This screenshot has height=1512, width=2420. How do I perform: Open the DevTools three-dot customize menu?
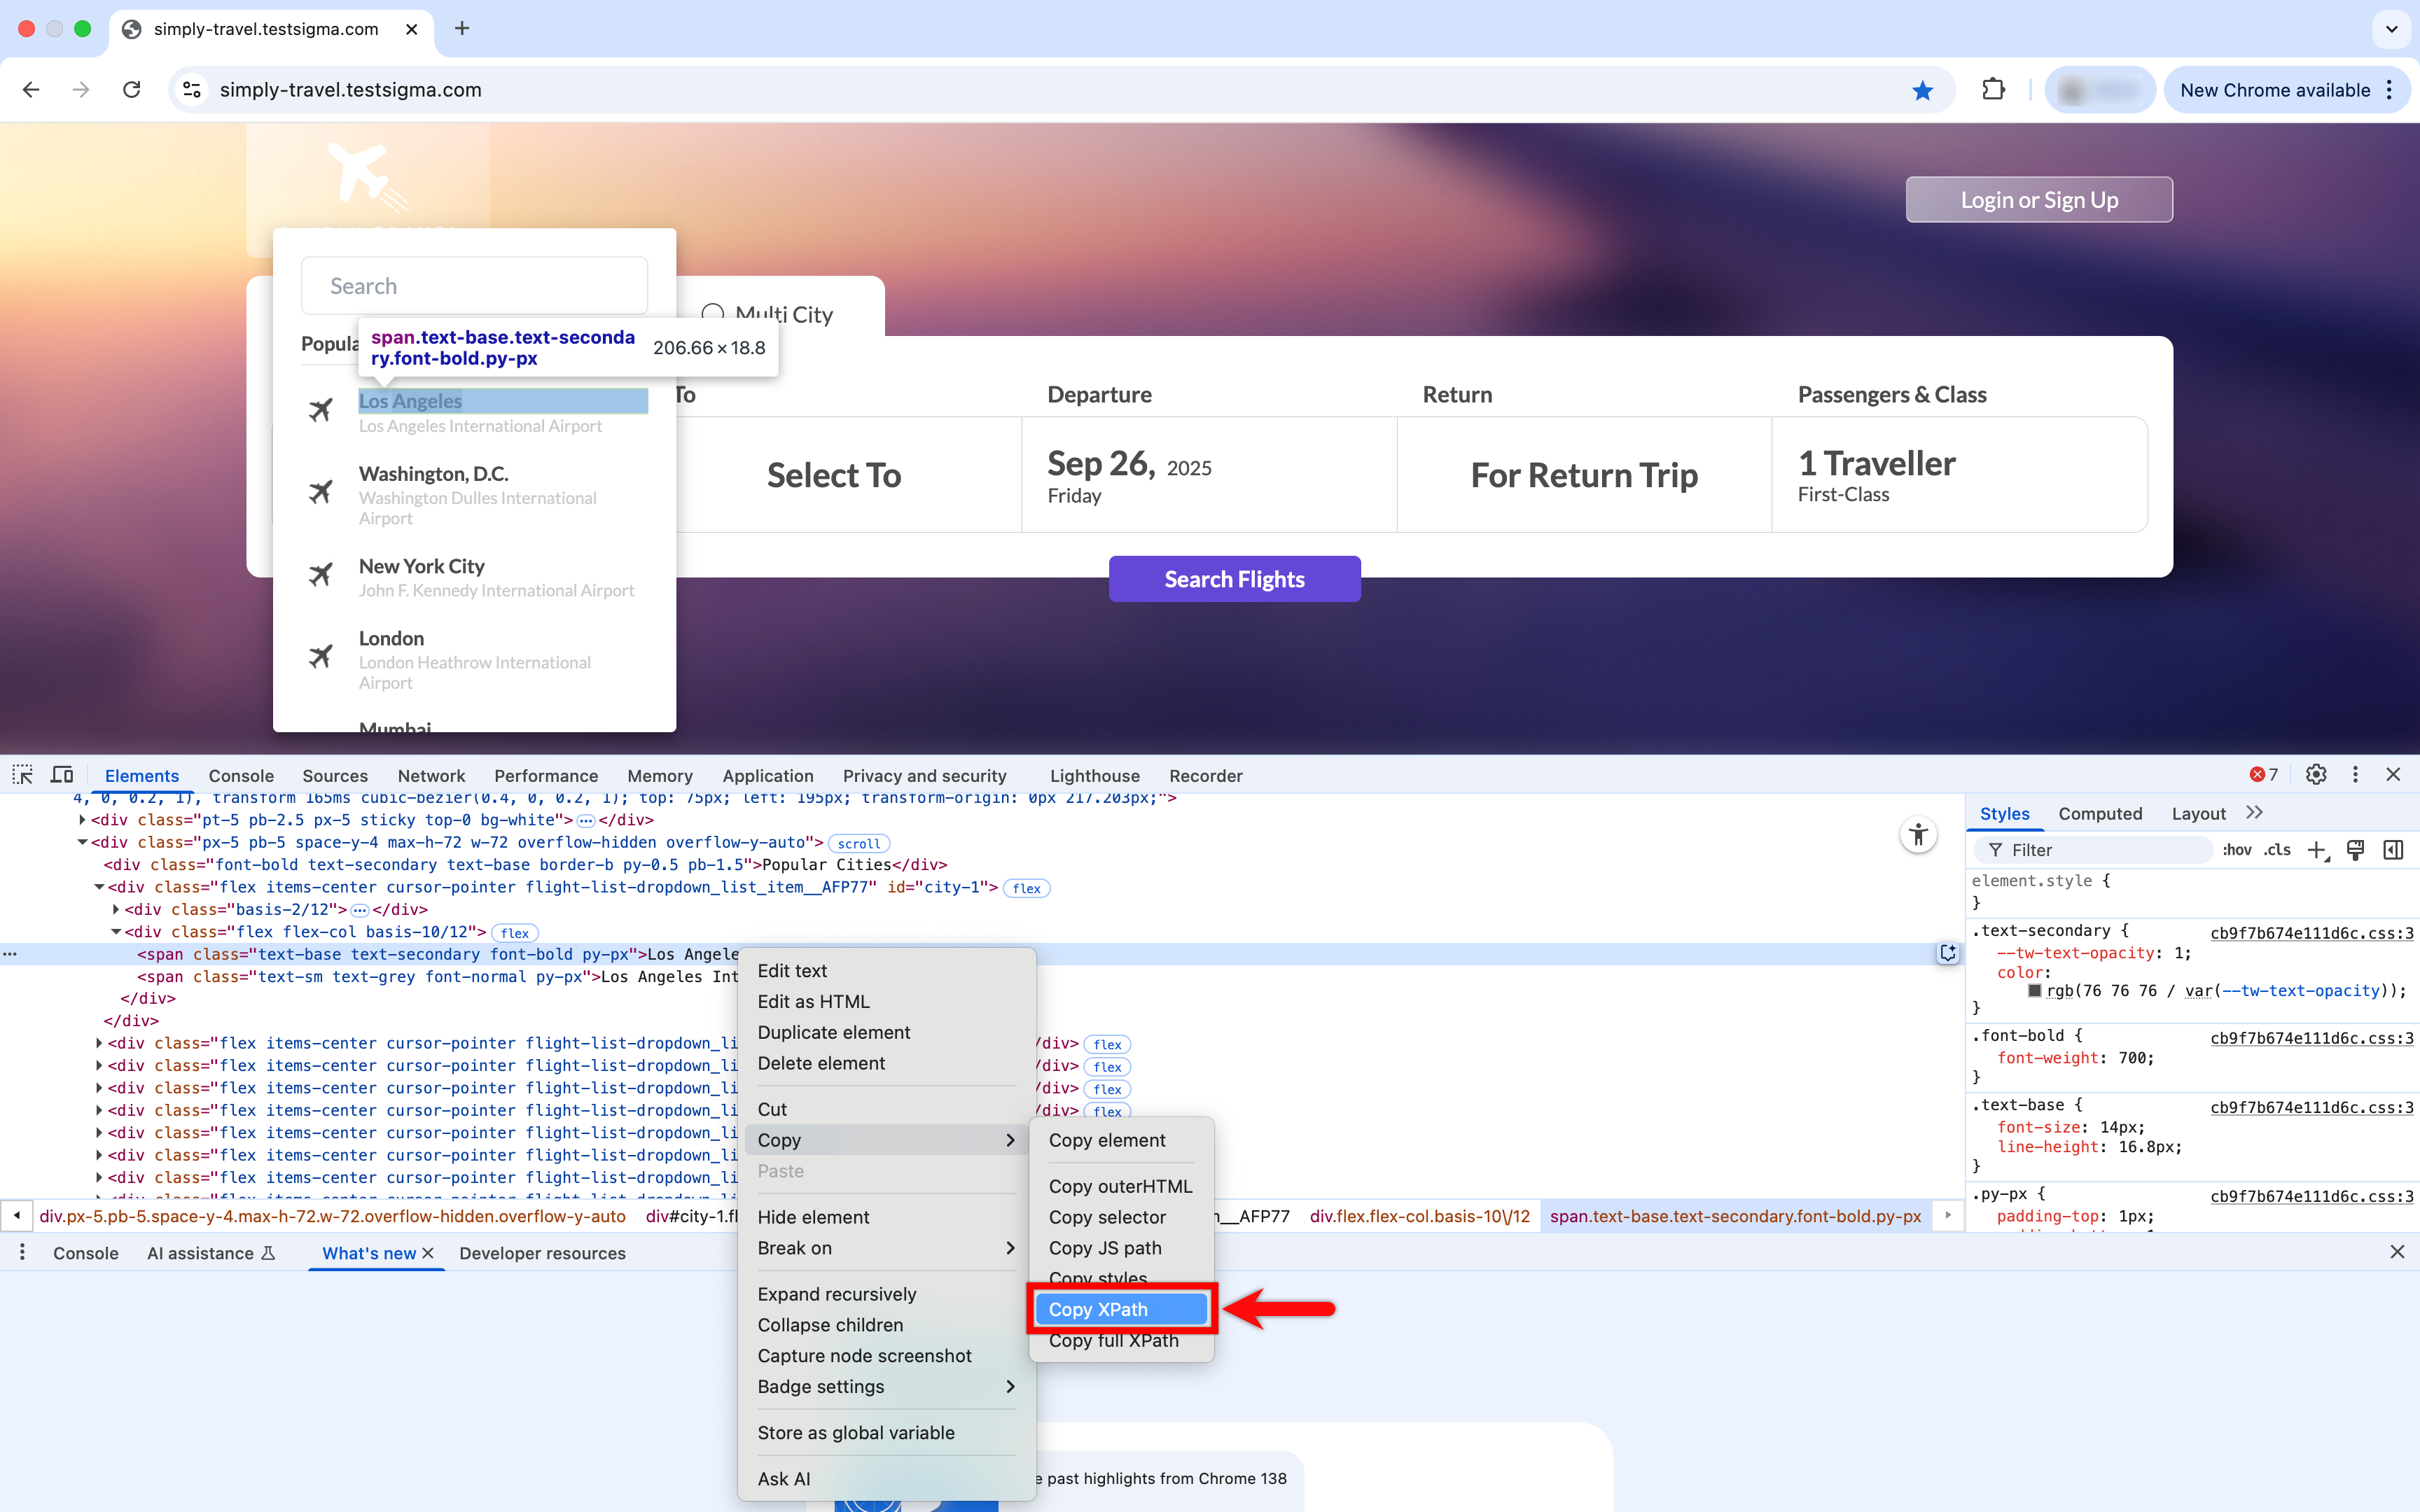[x=2354, y=775]
